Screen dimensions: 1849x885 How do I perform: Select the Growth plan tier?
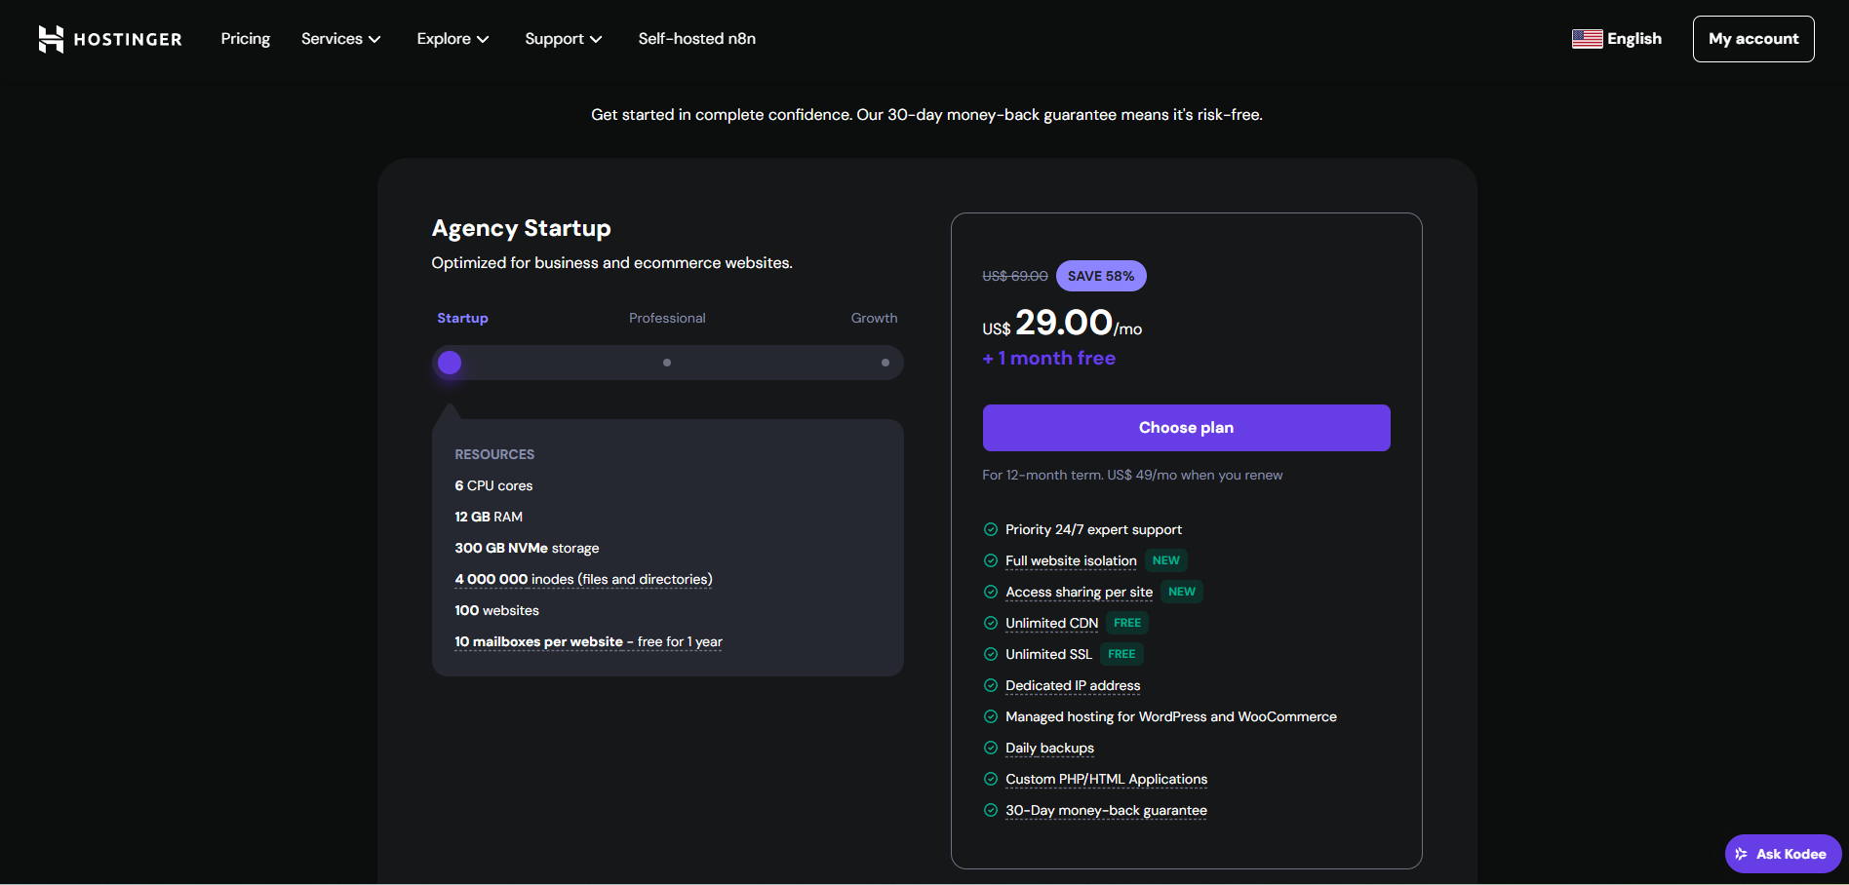tap(874, 318)
